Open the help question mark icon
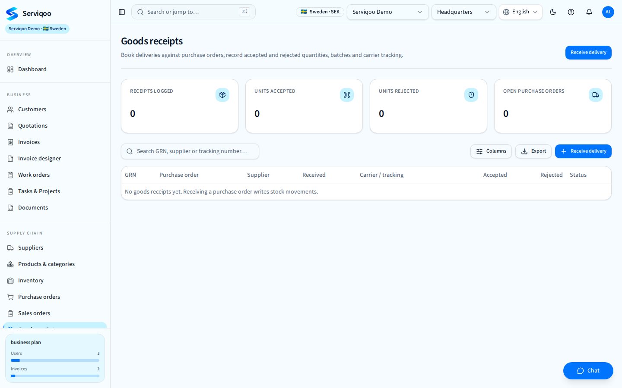Screen dimensions: 622x388 (571, 12)
